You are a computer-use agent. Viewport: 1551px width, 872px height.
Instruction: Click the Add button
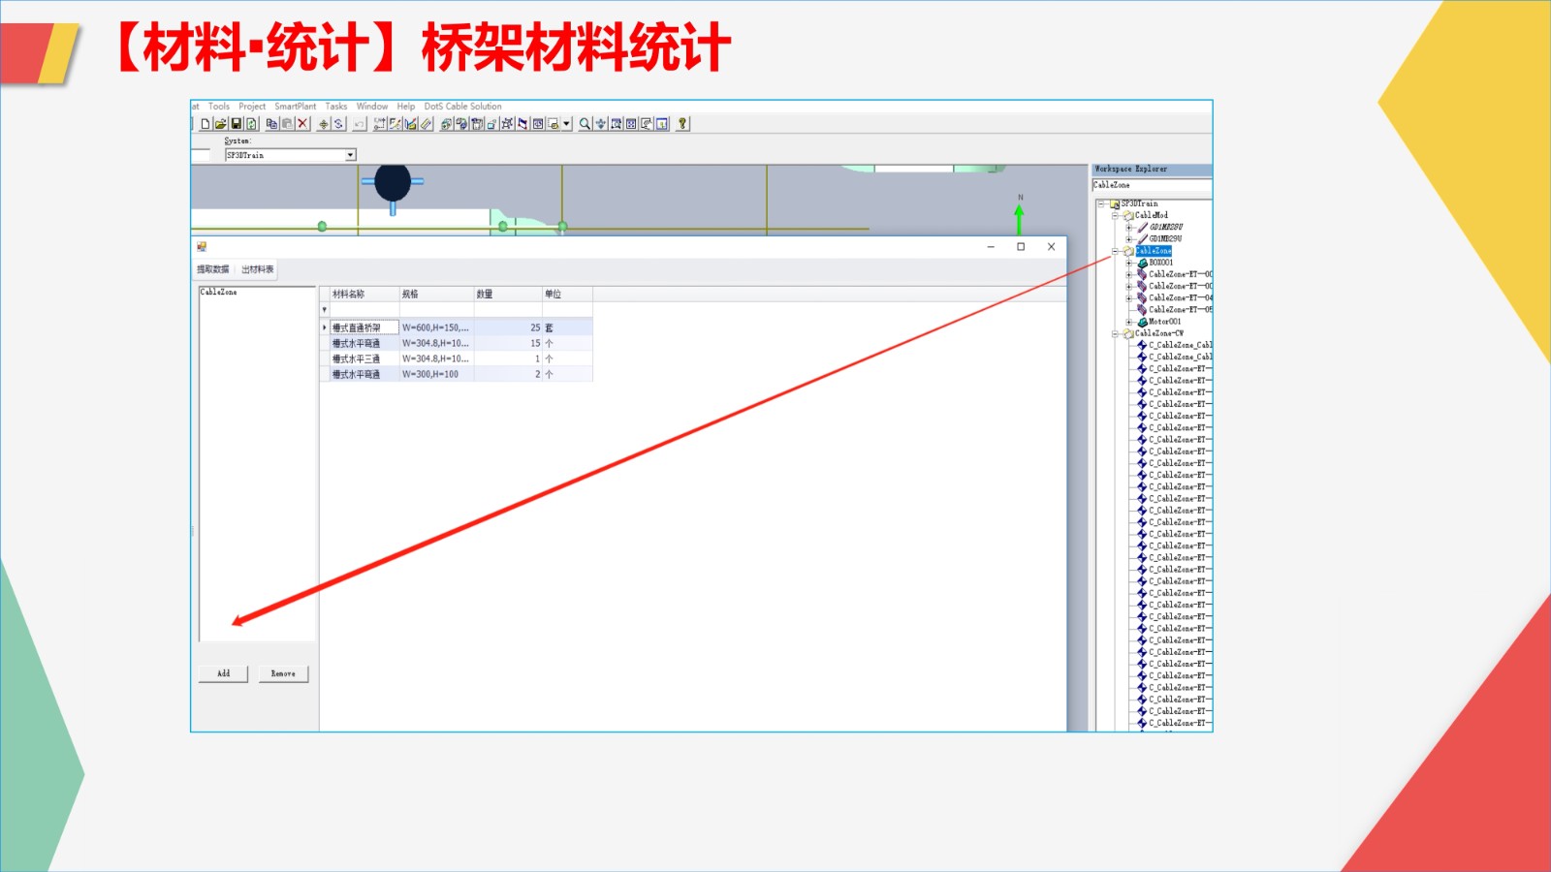(x=224, y=673)
